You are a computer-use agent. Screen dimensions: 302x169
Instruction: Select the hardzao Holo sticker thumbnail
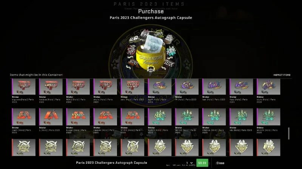(x=51, y=87)
